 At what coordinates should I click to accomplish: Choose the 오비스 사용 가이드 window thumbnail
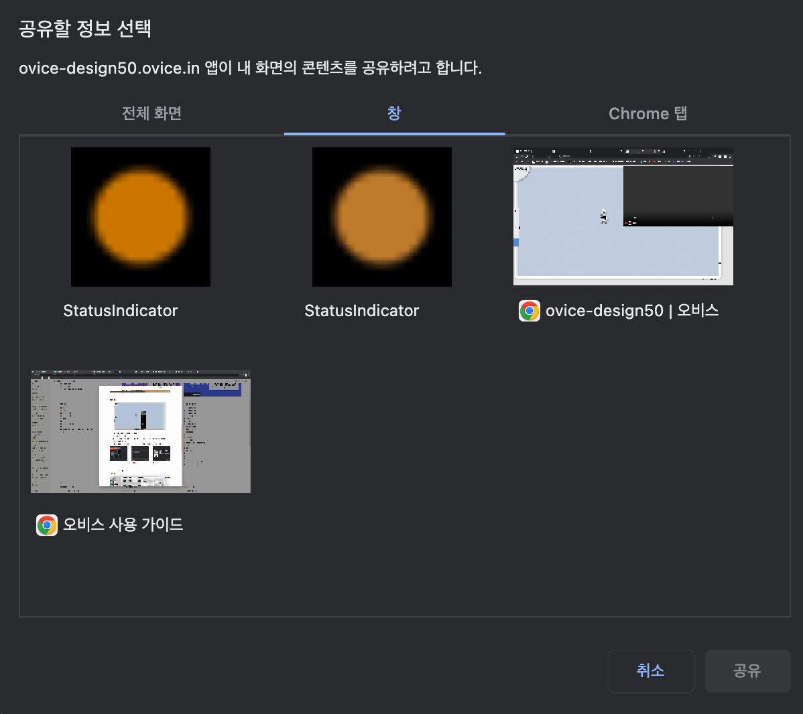pos(141,431)
